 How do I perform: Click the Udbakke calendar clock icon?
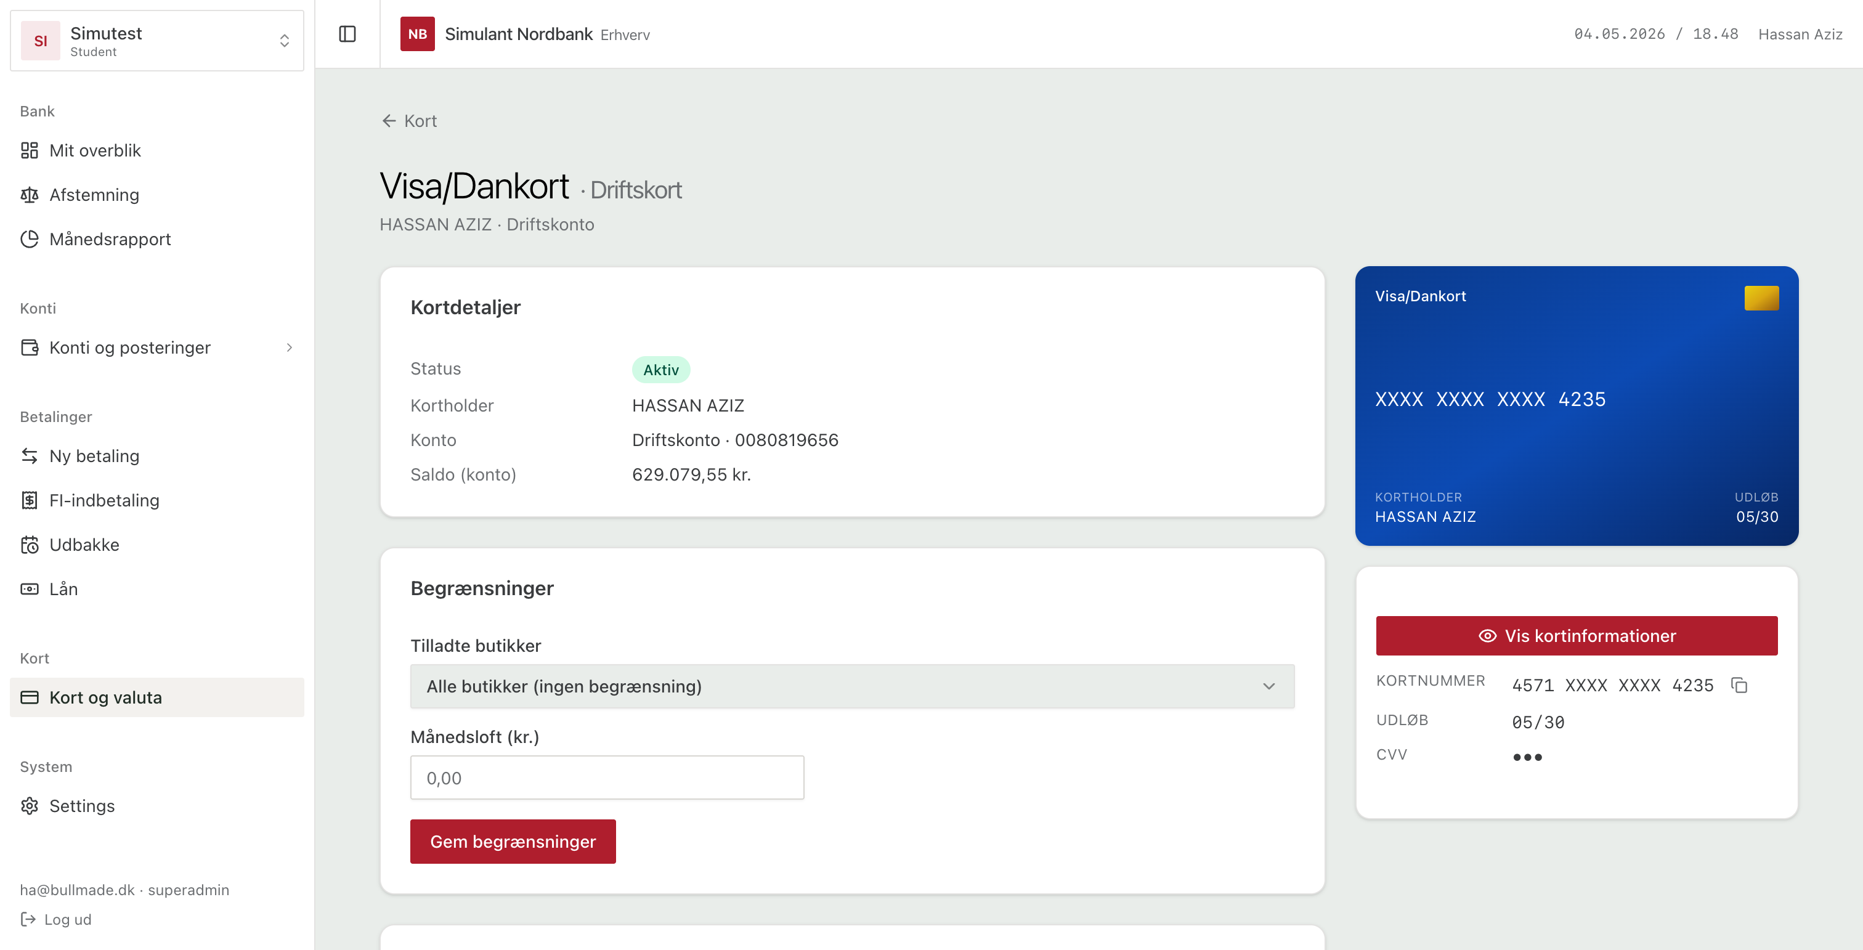click(x=30, y=545)
